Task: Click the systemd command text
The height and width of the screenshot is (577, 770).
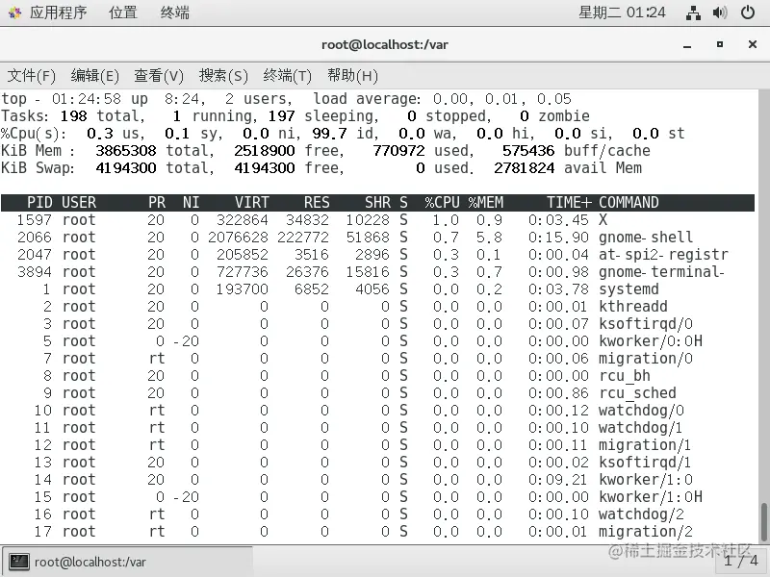Action: coord(629,289)
